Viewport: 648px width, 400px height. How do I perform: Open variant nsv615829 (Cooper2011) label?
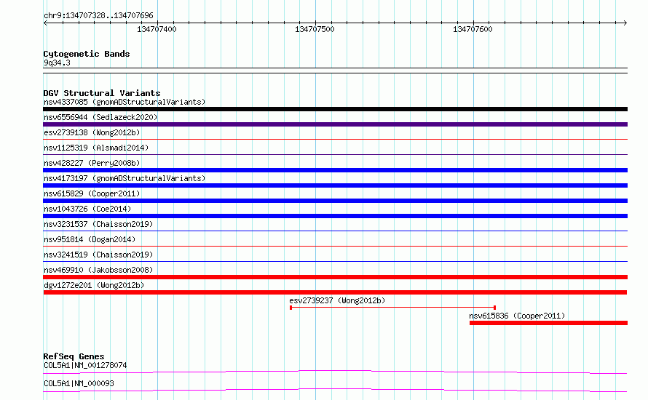[92, 193]
